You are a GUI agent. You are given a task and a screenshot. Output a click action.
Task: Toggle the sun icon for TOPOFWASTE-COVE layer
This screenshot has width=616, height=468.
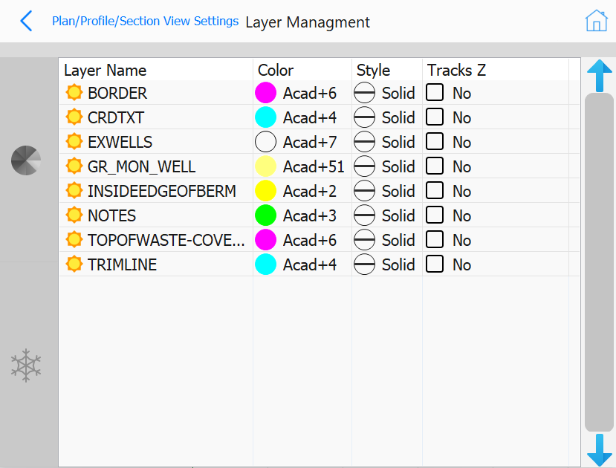74,240
